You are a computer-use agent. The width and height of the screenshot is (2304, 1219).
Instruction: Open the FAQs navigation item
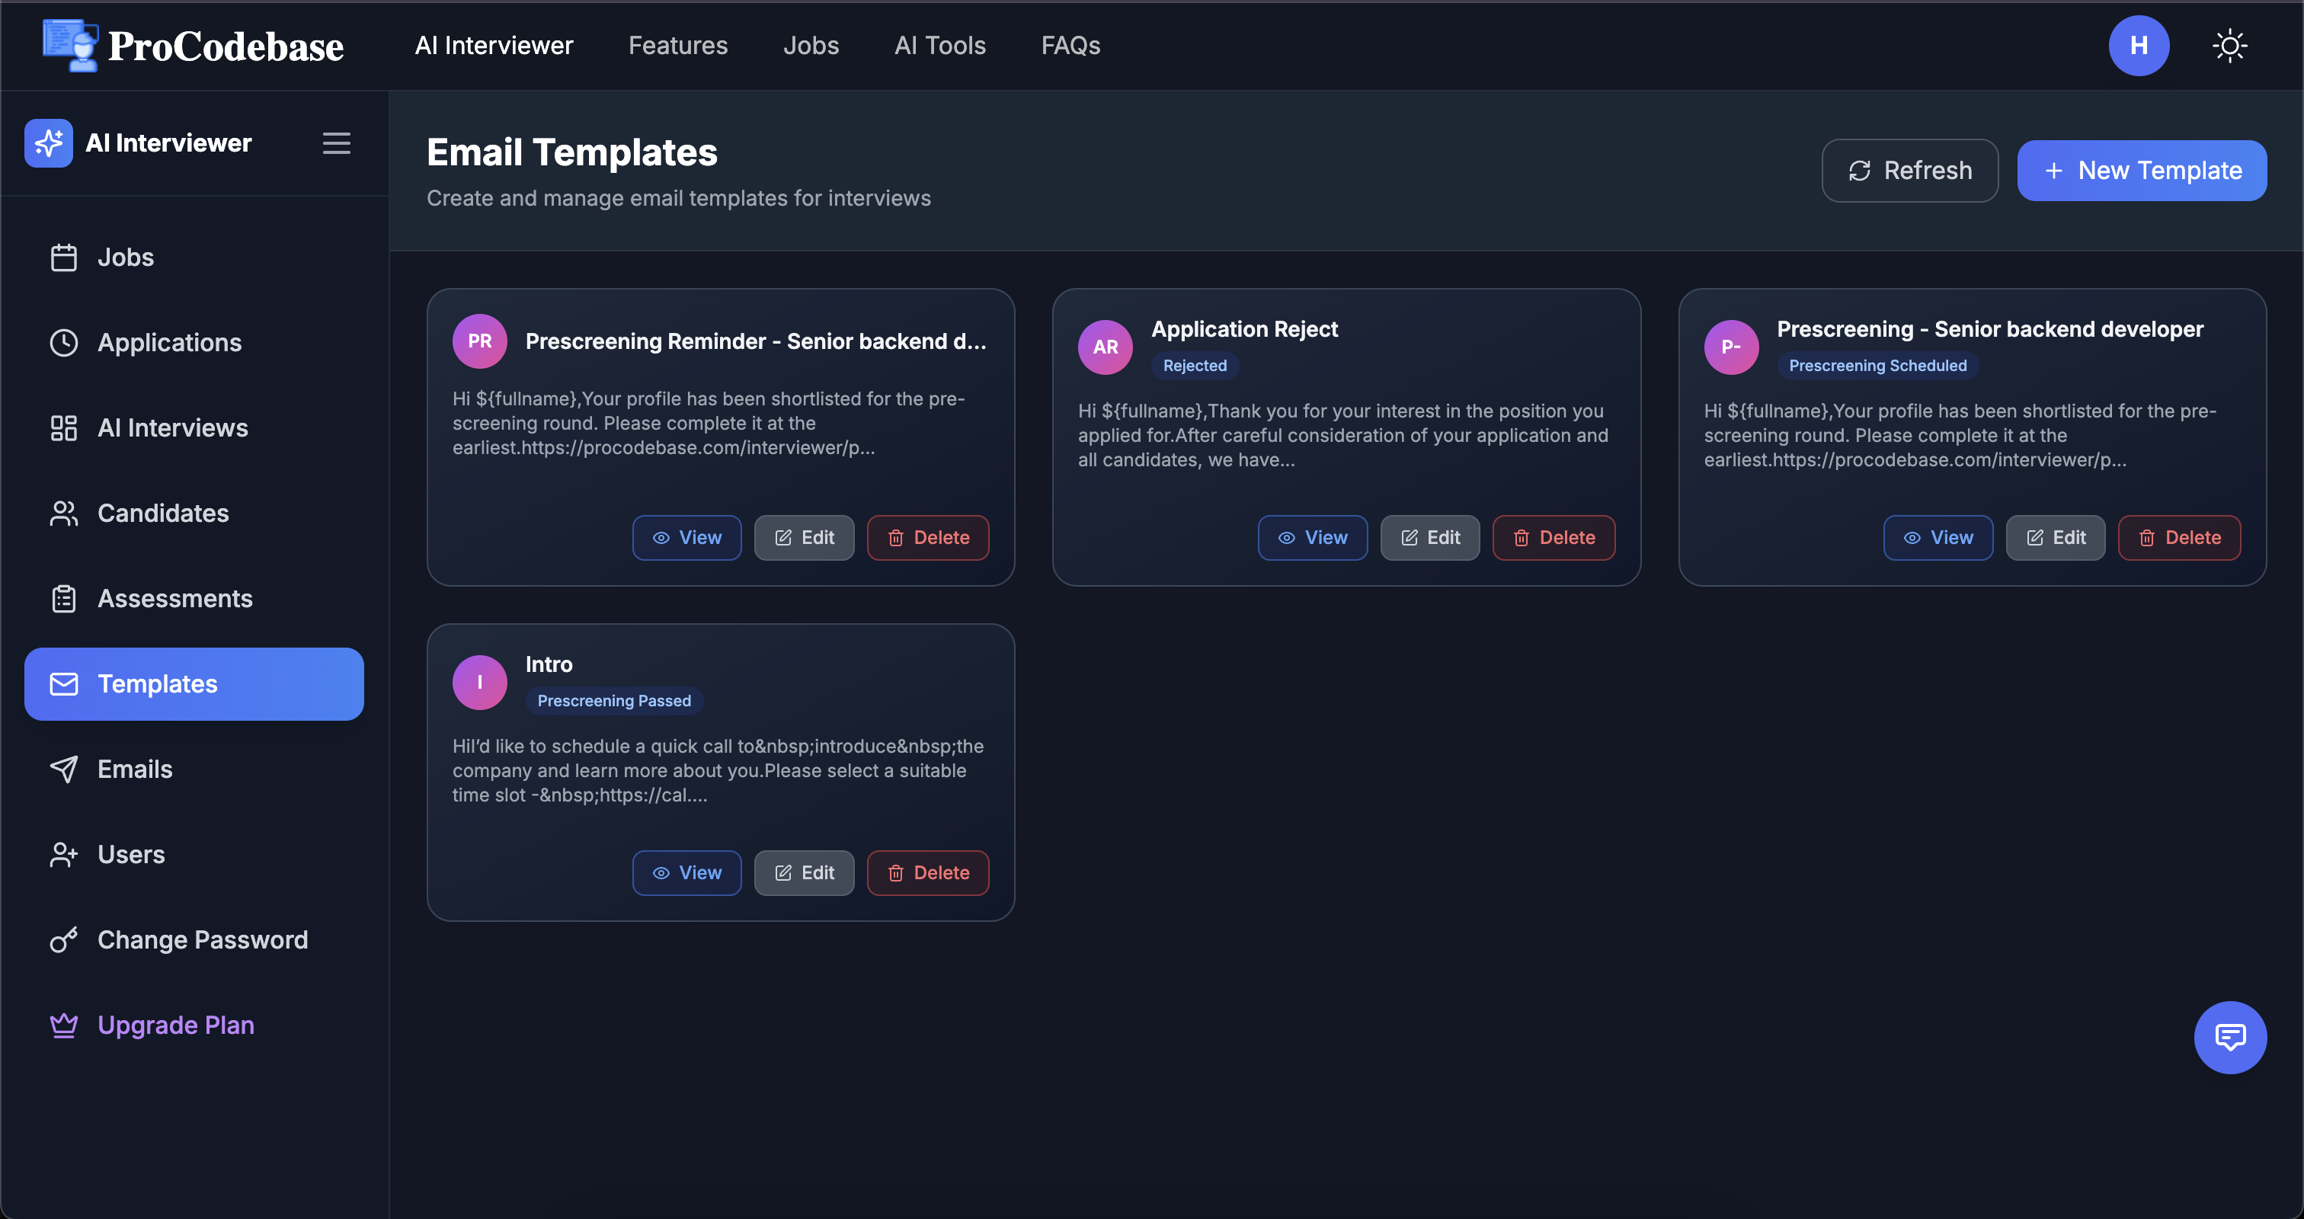point(1070,45)
